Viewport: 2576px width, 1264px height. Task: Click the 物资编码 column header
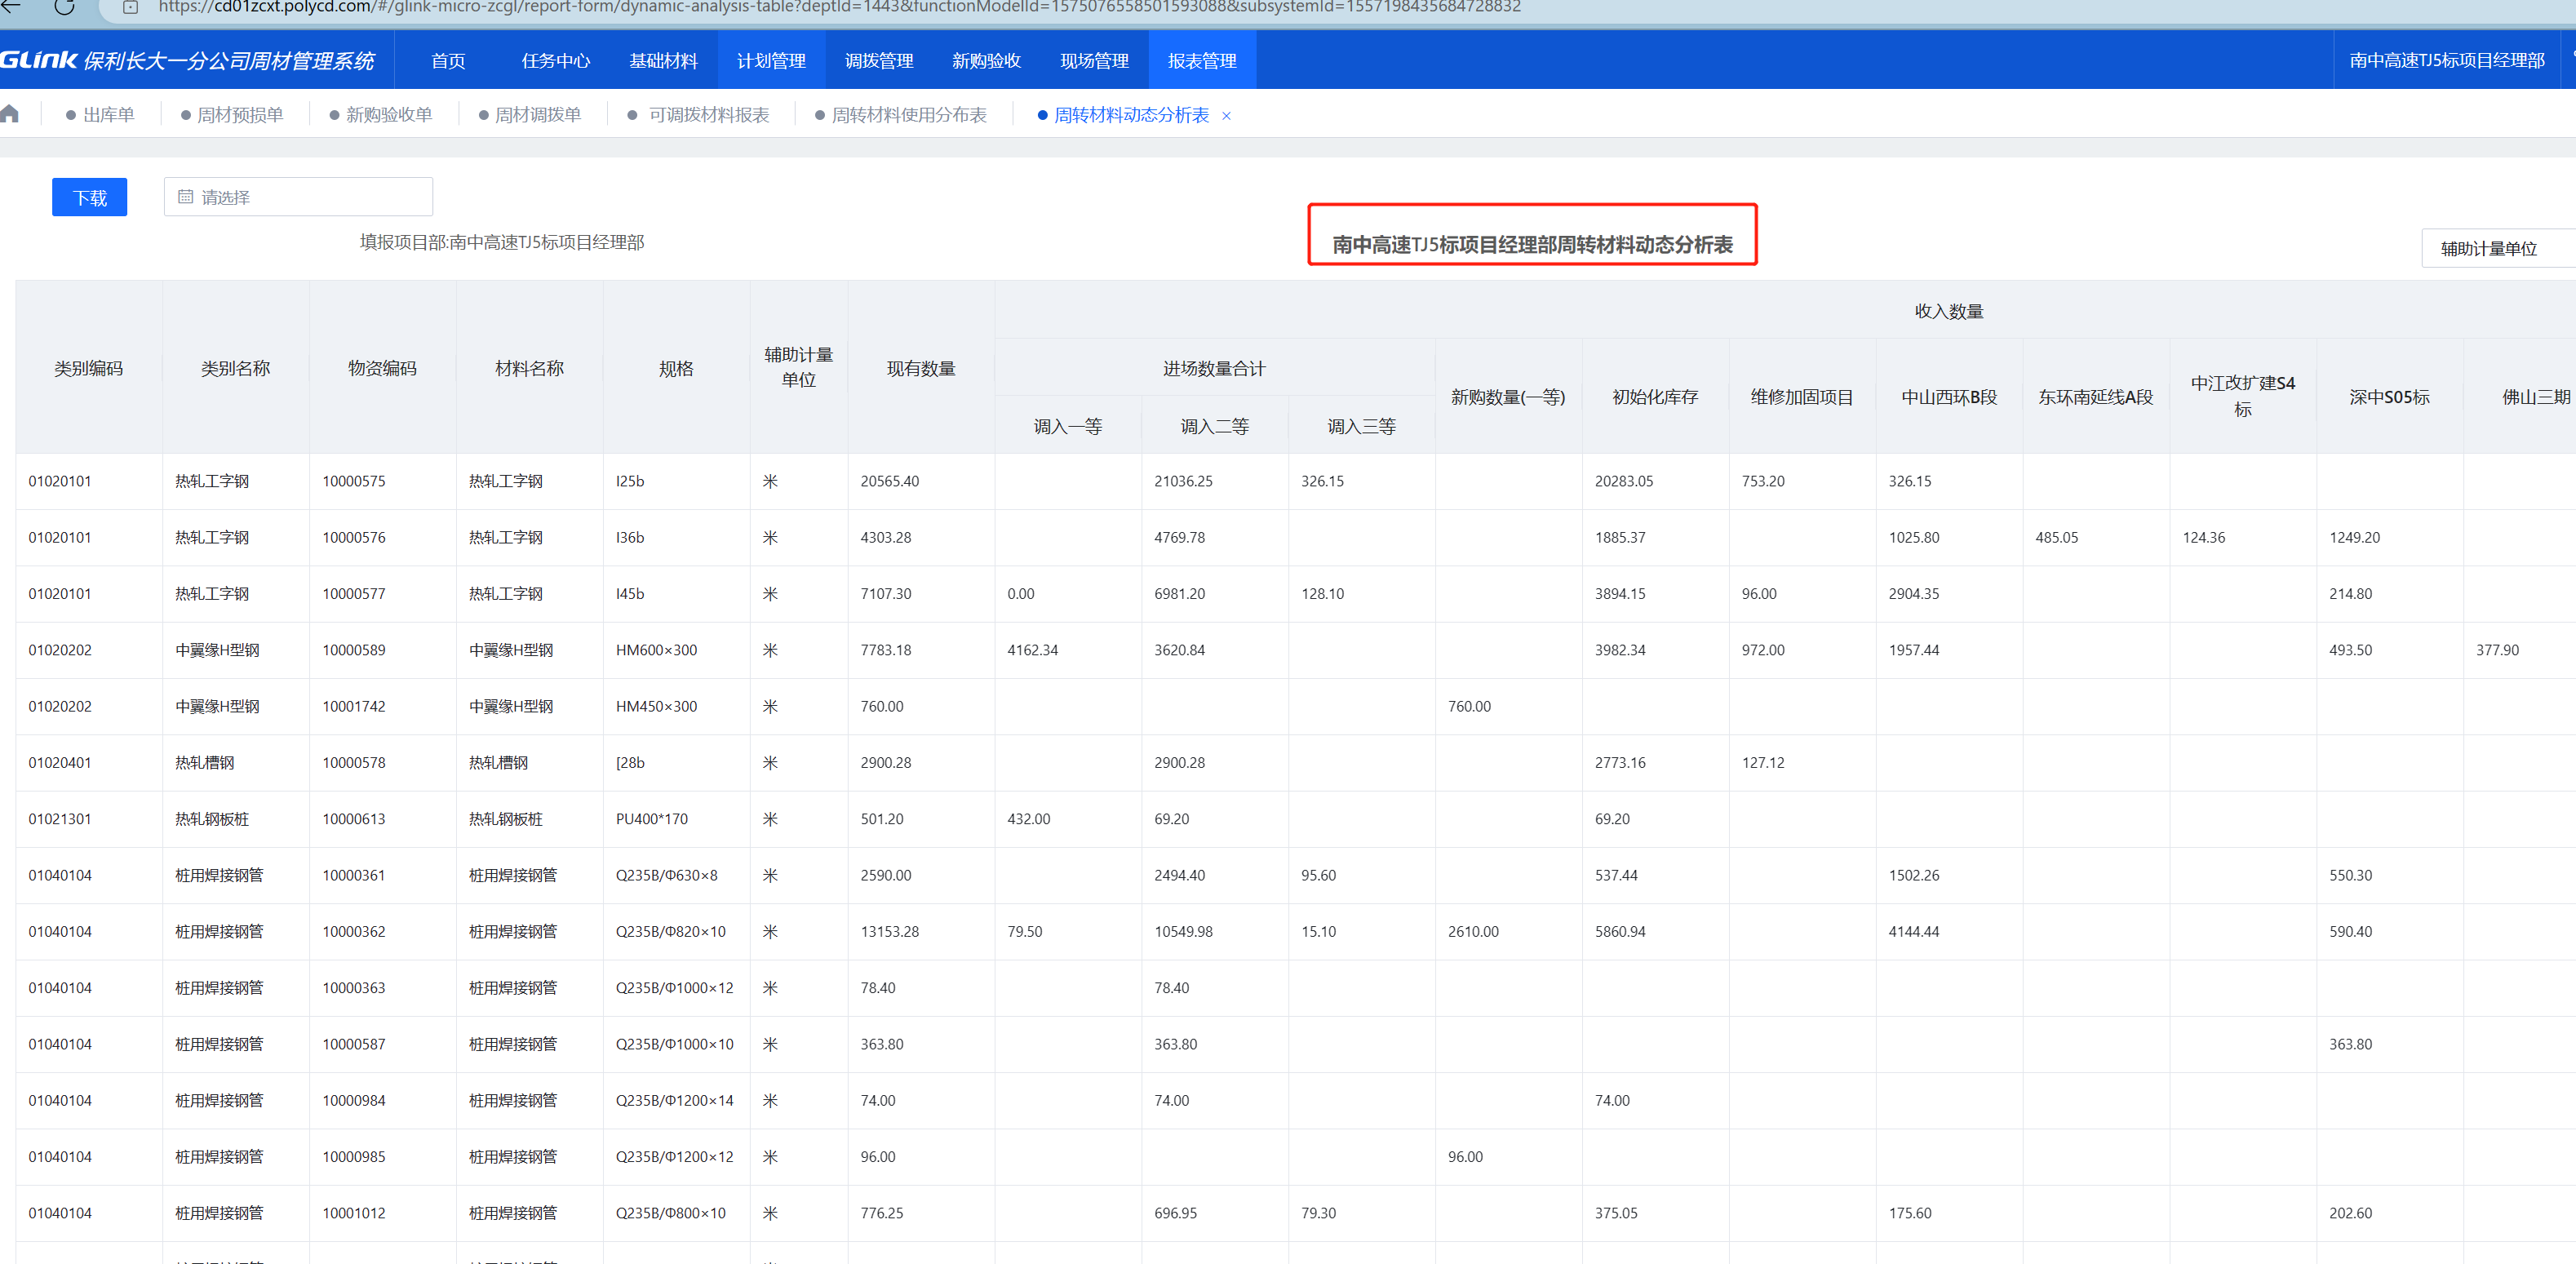(383, 368)
